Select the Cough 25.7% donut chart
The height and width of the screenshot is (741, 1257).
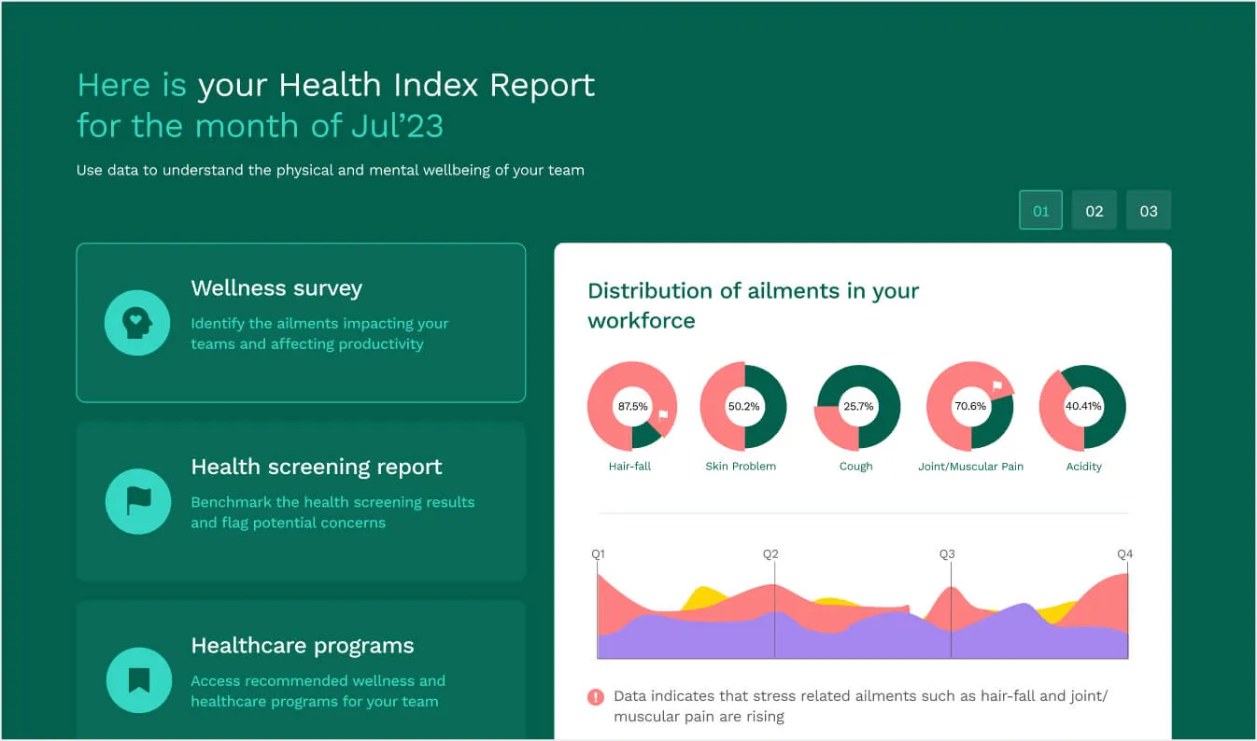857,407
